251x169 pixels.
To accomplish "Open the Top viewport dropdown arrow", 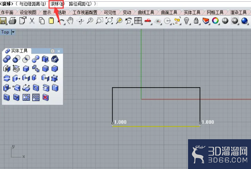I will tap(13, 32).
